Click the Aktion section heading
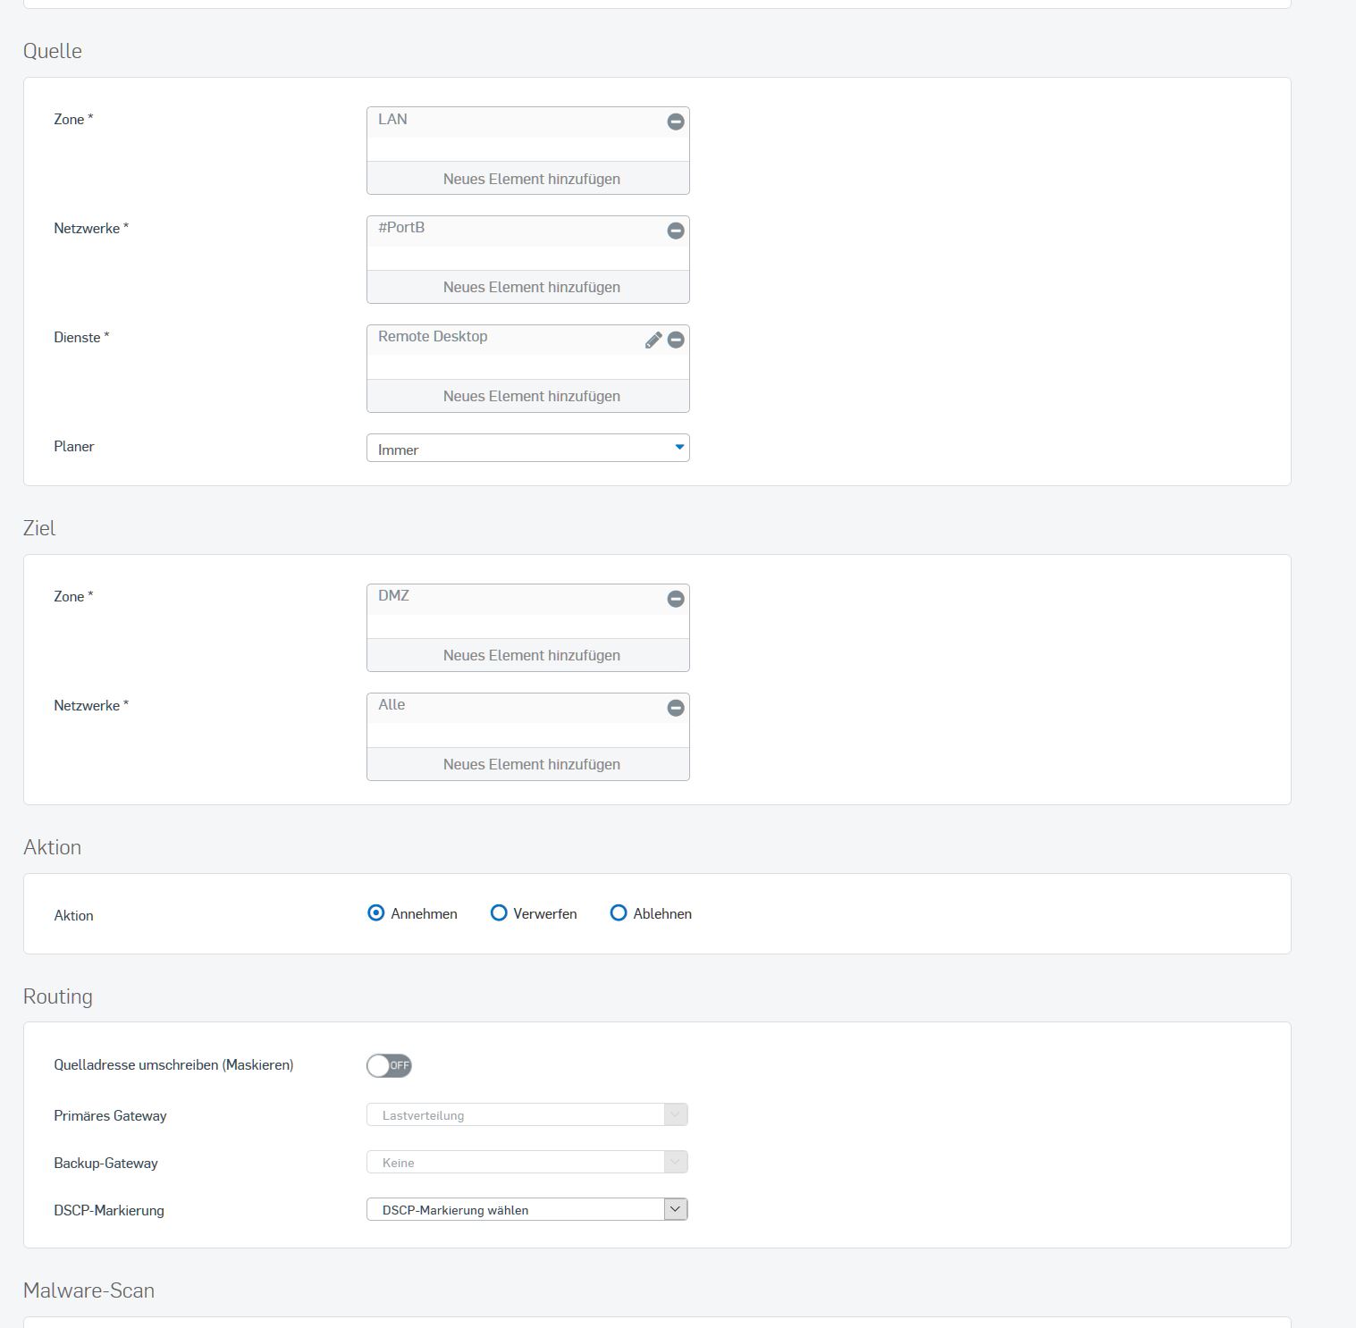Screen dimensions: 1356x1328 coord(52,847)
